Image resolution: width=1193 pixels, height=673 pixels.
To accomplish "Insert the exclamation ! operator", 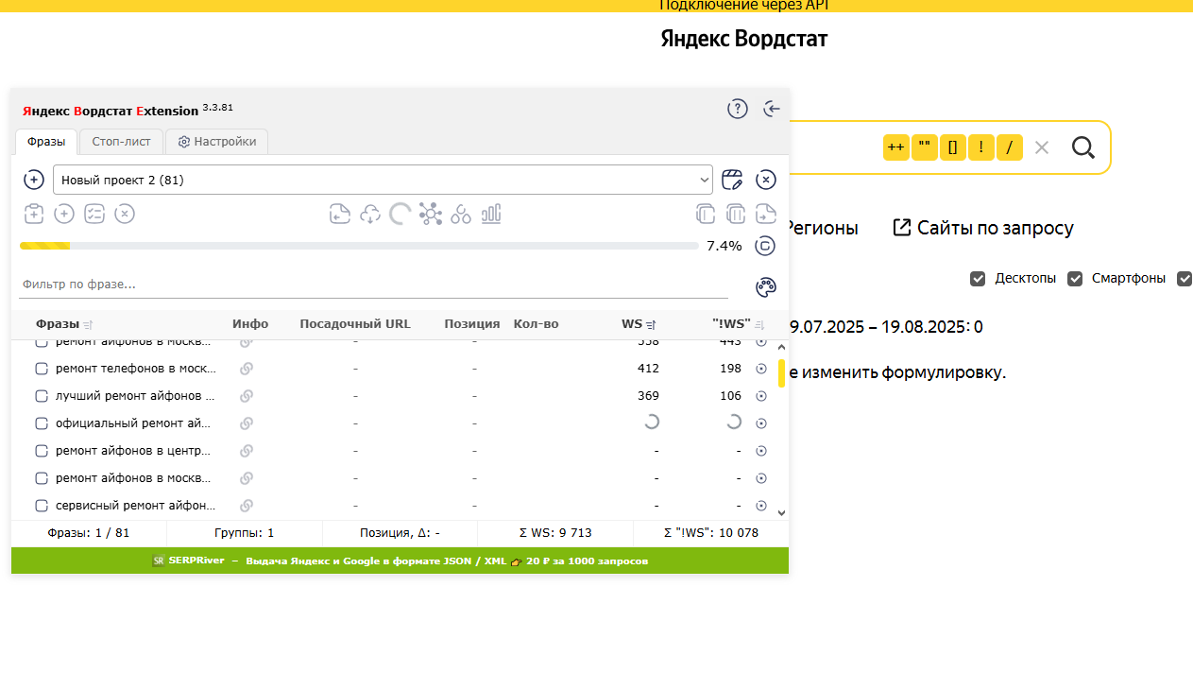I will 981,147.
